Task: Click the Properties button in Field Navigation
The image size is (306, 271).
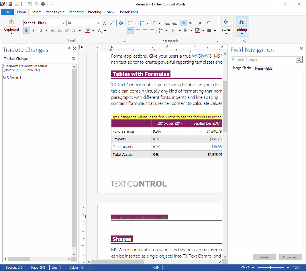Action: pyautogui.click(x=291, y=257)
